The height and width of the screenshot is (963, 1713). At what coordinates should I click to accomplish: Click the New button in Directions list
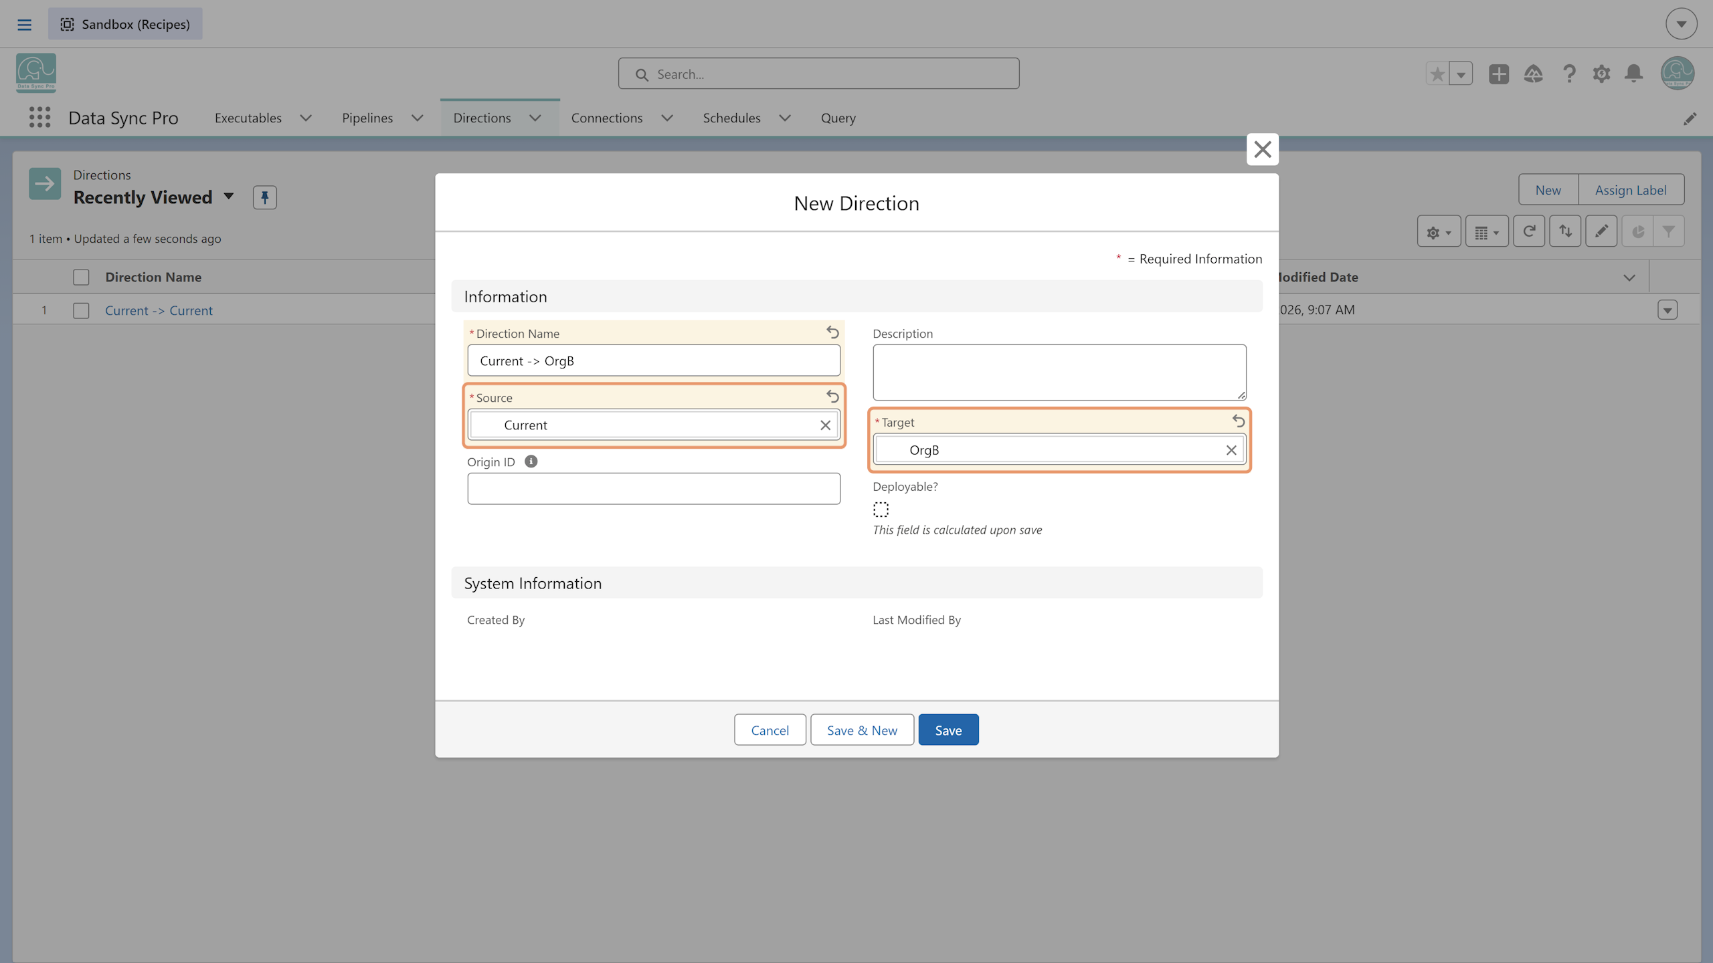[x=1548, y=190]
